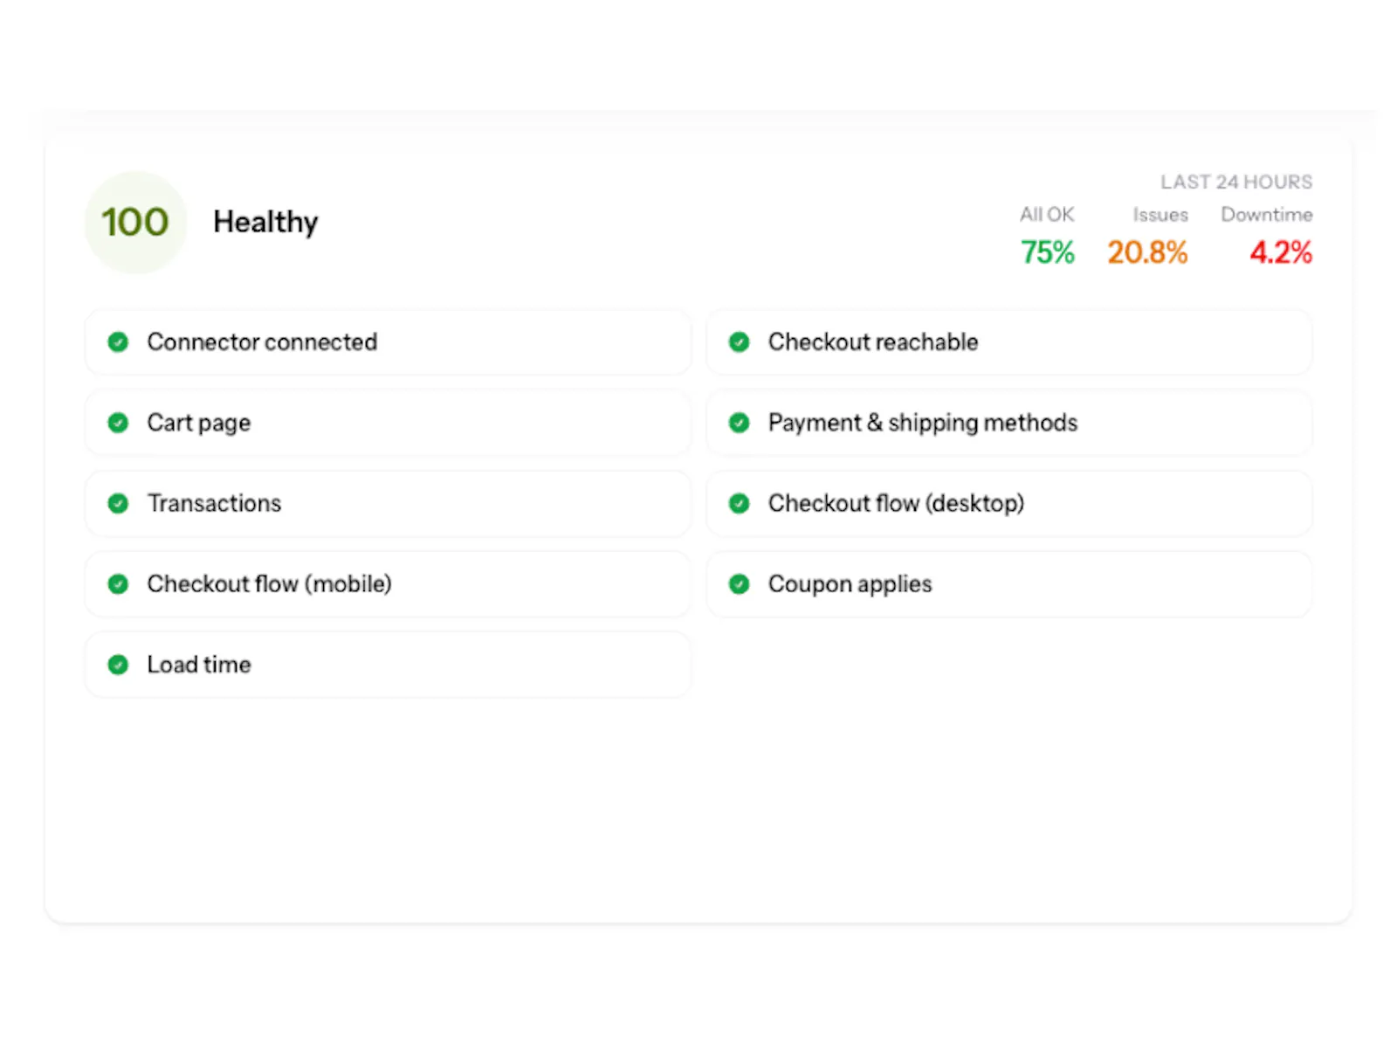Select the Issues 20.8% statistic
The height and width of the screenshot is (1048, 1397).
pos(1147,238)
